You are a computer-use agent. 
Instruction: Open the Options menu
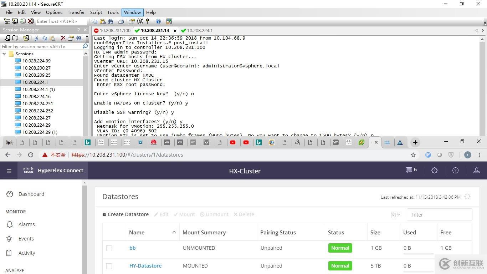pyautogui.click(x=54, y=12)
